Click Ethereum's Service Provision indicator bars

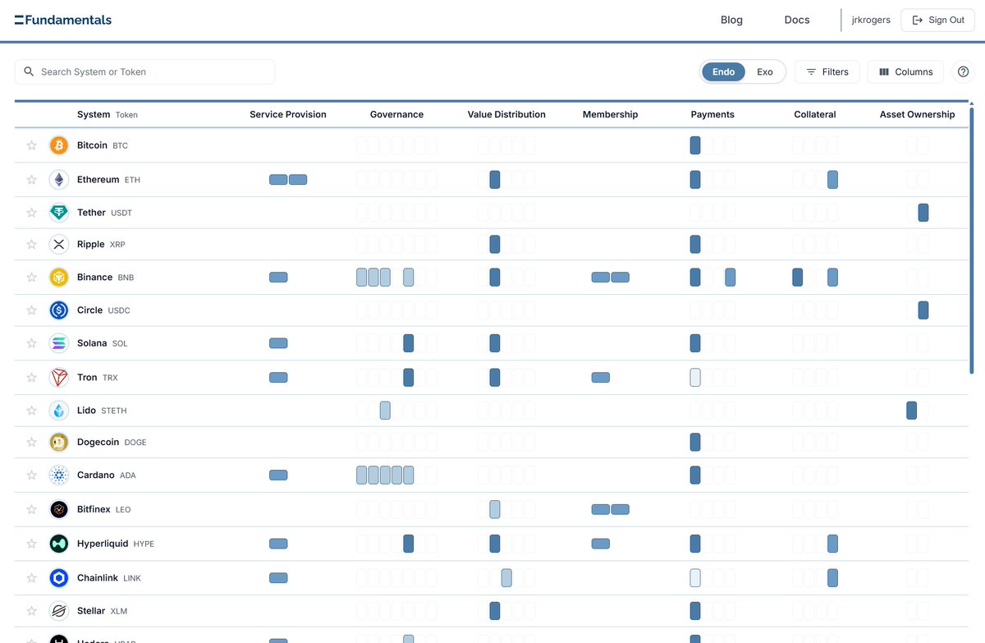coord(288,179)
